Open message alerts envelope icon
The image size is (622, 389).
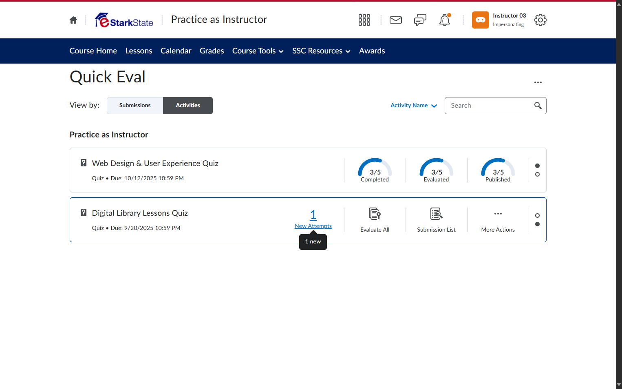396,20
